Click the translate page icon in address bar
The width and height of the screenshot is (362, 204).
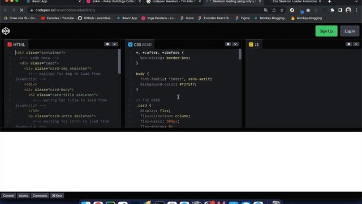point(266,10)
